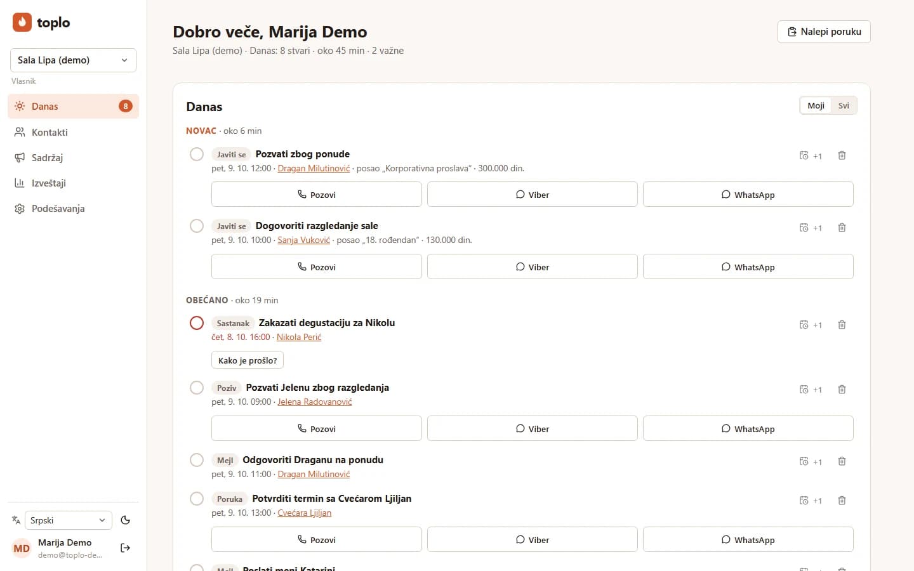Mark 'Pozvati zbog ponude' as done
914x571 pixels.
(x=197, y=154)
